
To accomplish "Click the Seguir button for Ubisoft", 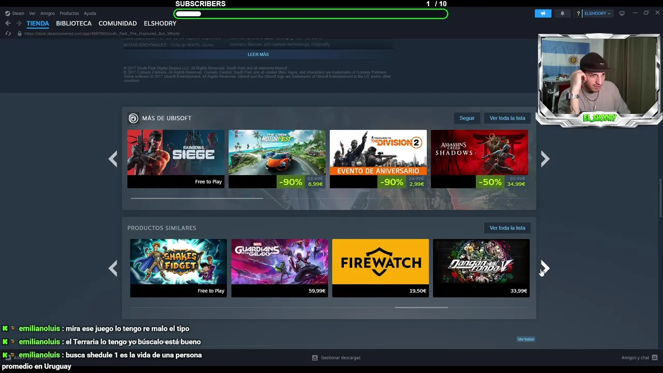I will click(x=467, y=118).
